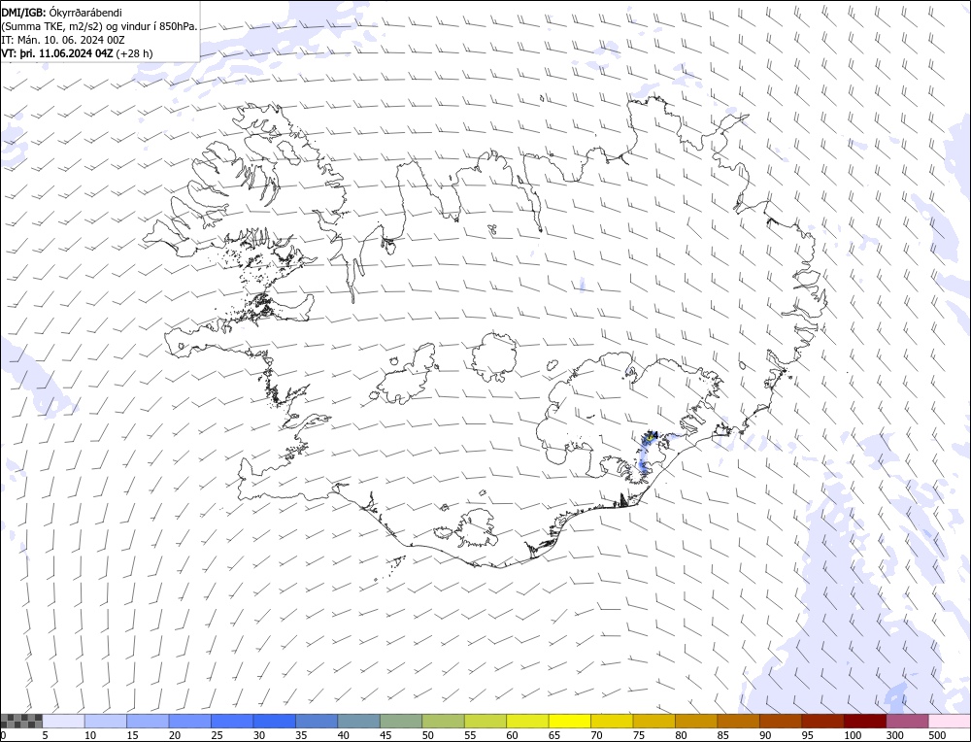
Task: Click the 15–20 periwinkle legend swatch
Action: [x=148, y=721]
